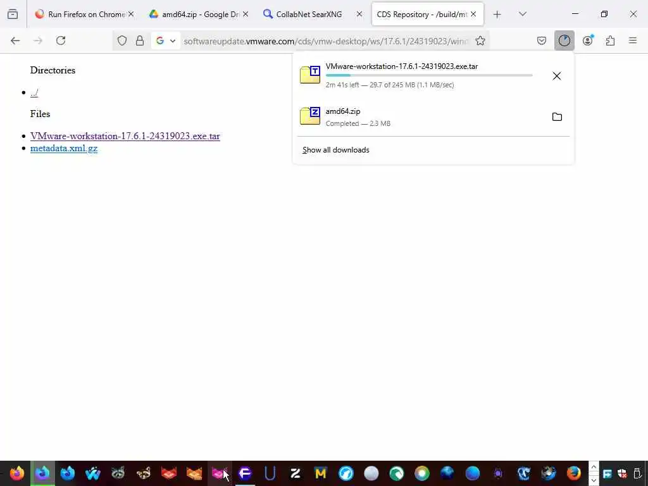Screen dimensions: 648x486
Task: Focus the softwareupdate.vmware.com address bar
Action: pyautogui.click(x=326, y=41)
